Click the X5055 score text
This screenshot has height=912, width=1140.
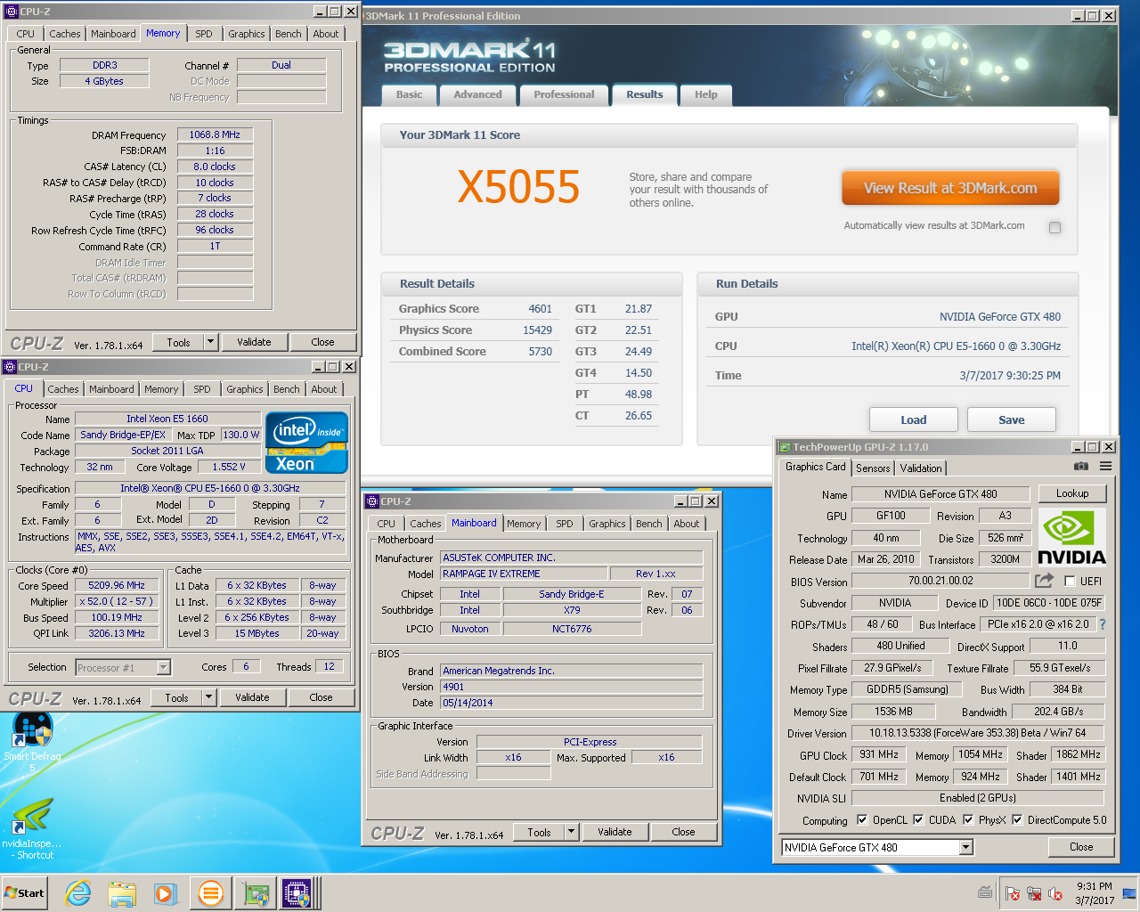pyautogui.click(x=518, y=187)
